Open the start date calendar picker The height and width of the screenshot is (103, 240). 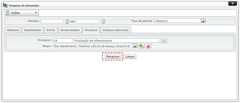[x=67, y=21]
